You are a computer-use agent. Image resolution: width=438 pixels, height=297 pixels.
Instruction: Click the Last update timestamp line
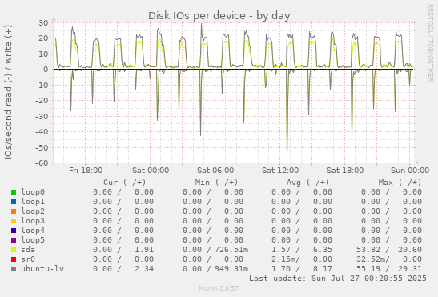338,279
